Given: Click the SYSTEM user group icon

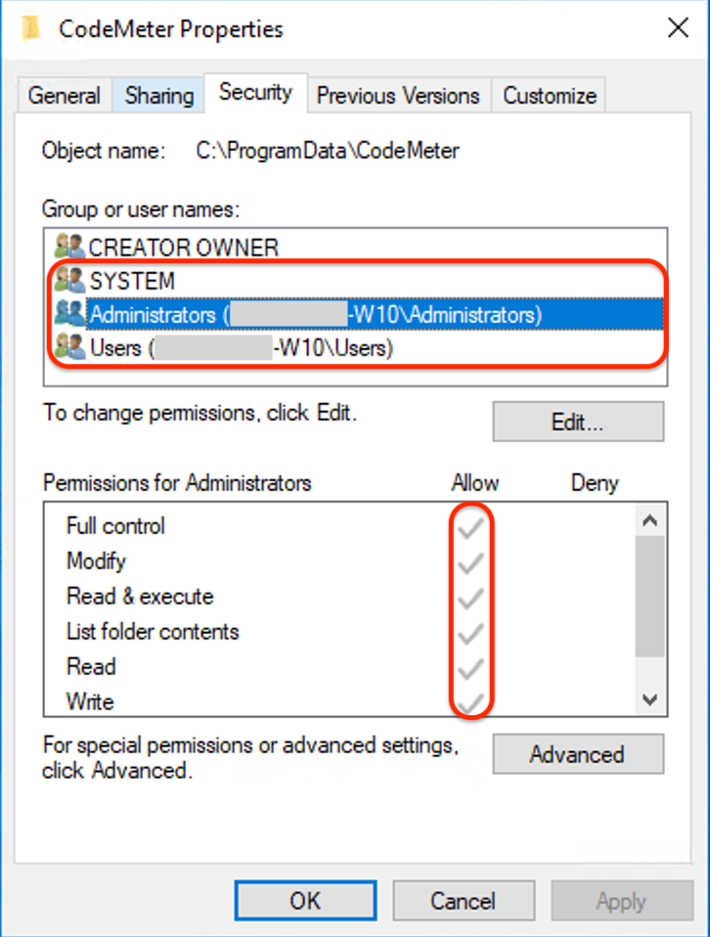Looking at the screenshot, I should pyautogui.click(x=70, y=281).
